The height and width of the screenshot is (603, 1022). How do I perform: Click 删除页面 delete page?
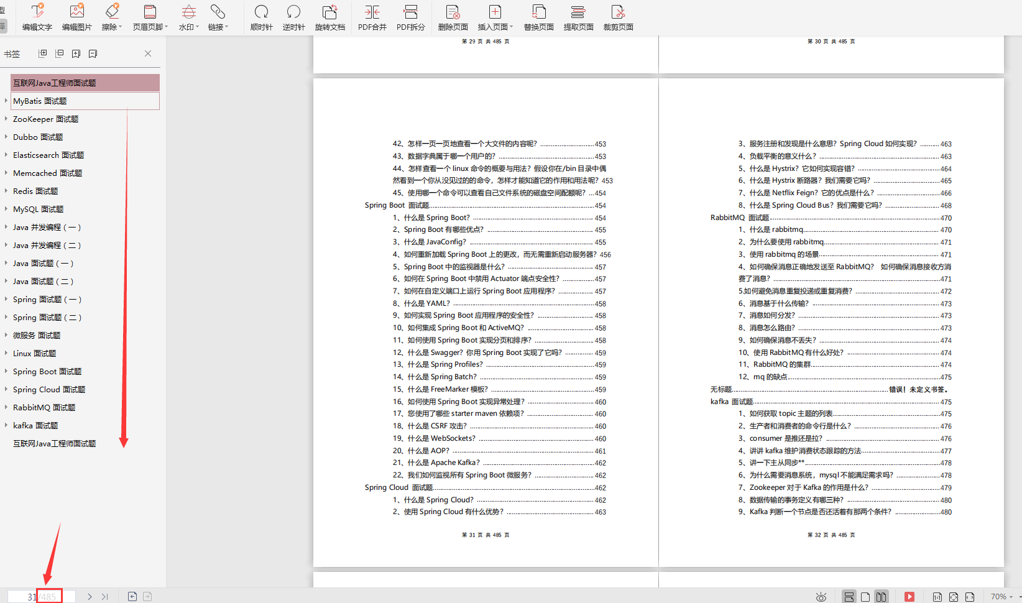(453, 17)
